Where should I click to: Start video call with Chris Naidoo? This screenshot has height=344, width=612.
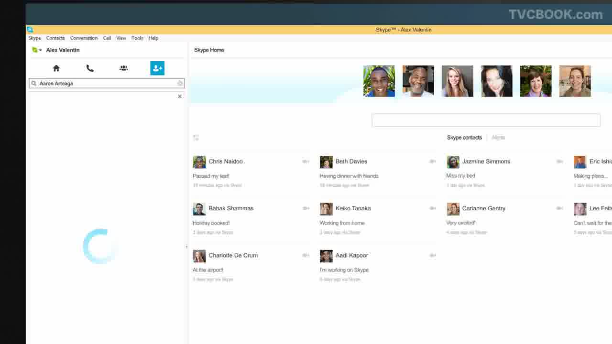[x=306, y=161]
